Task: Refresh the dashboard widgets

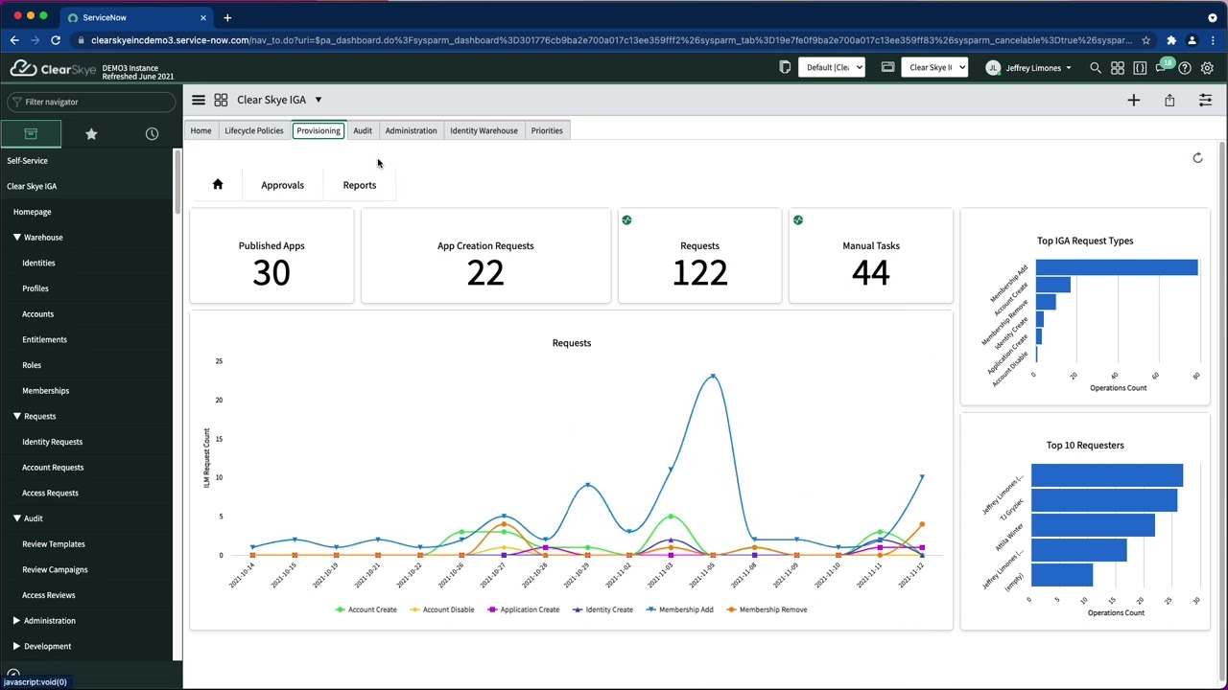Action: pos(1197,158)
